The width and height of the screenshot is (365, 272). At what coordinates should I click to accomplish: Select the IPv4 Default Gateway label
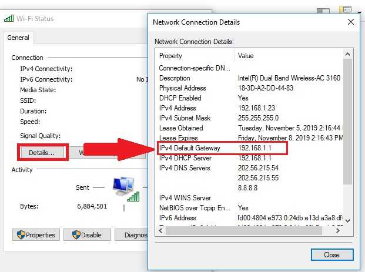click(x=190, y=148)
